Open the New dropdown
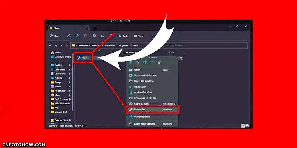Screen dimensions: 297x148 coord(55,36)
